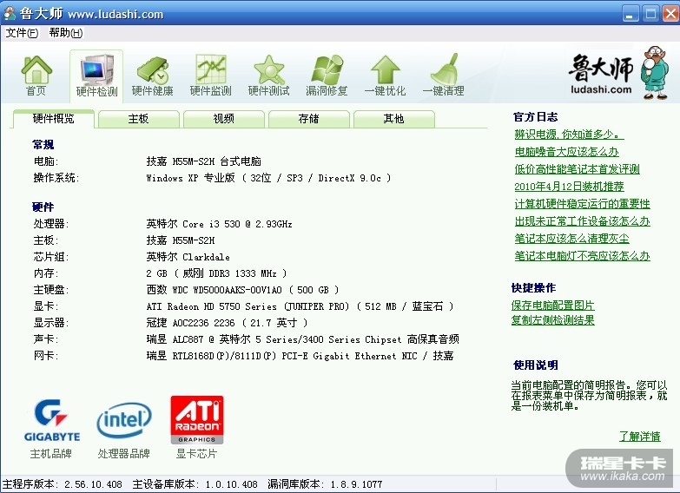Switch to the 存储 tab

point(309,119)
